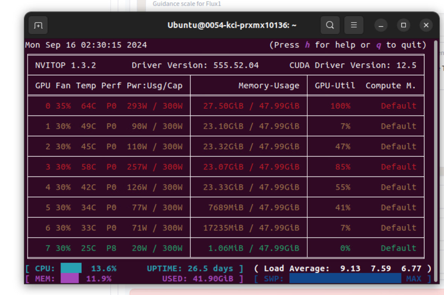Click MEM 11.9% value
This screenshot has height=295, width=444.
pyautogui.click(x=99, y=279)
